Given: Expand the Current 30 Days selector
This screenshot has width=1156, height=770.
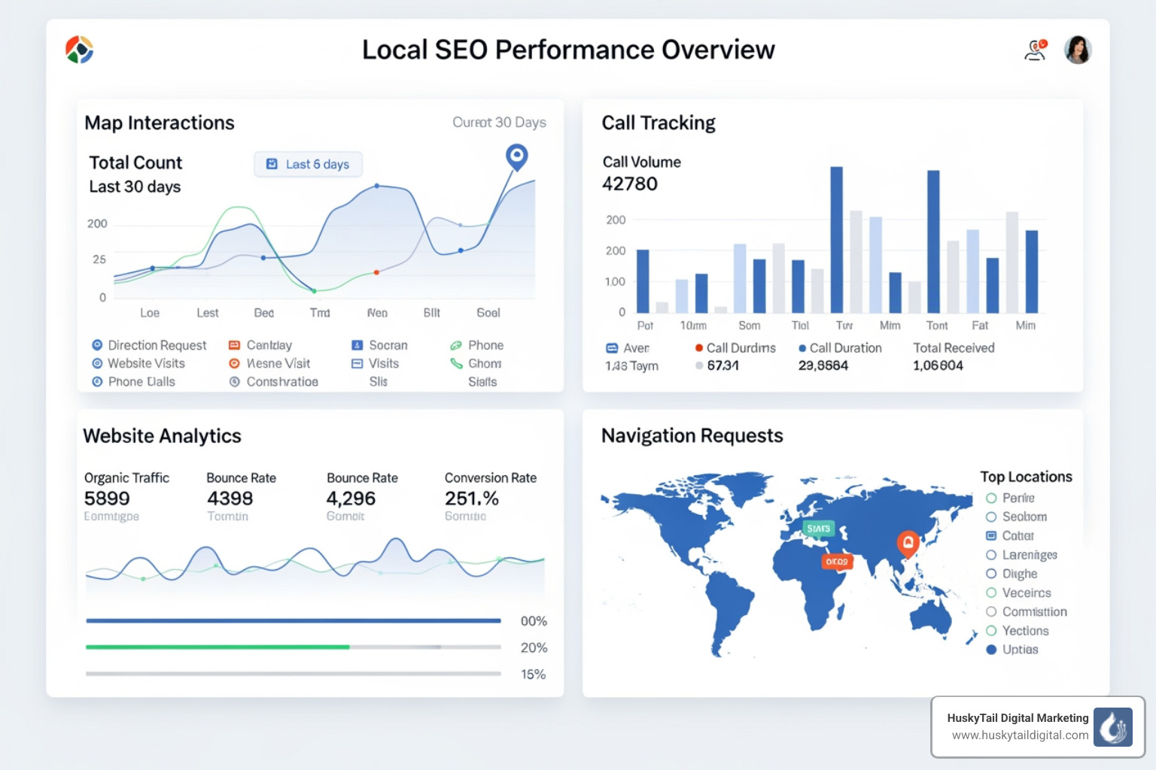Looking at the screenshot, I should tap(498, 122).
